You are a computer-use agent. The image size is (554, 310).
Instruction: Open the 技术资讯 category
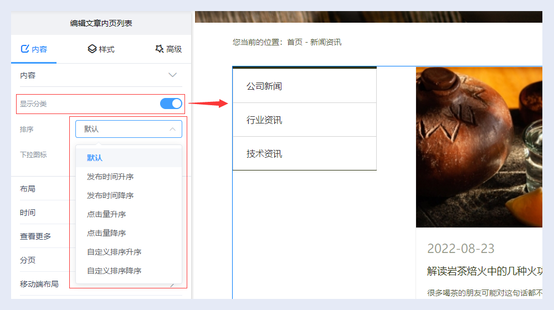[264, 154]
